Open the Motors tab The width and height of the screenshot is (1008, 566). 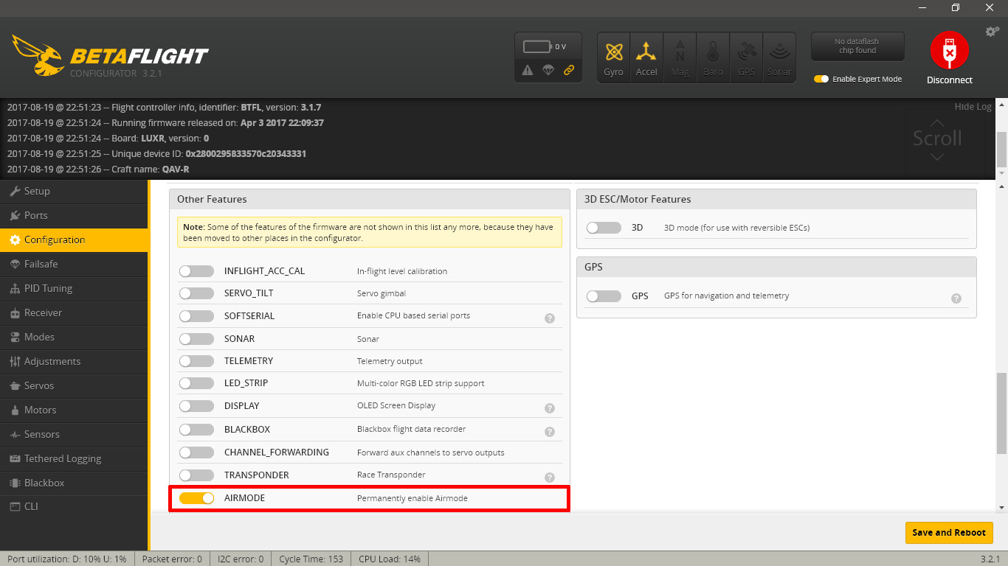[x=74, y=410]
